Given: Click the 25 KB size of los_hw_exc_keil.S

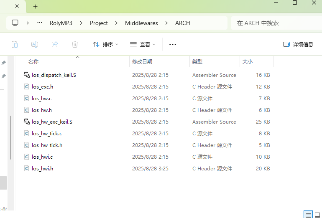Looking at the screenshot, I should click(x=263, y=122).
